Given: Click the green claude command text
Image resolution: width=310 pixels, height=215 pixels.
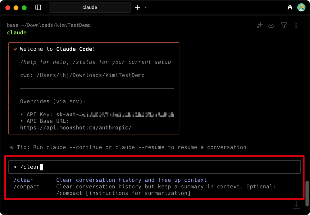Looking at the screenshot, I should (x=17, y=33).
